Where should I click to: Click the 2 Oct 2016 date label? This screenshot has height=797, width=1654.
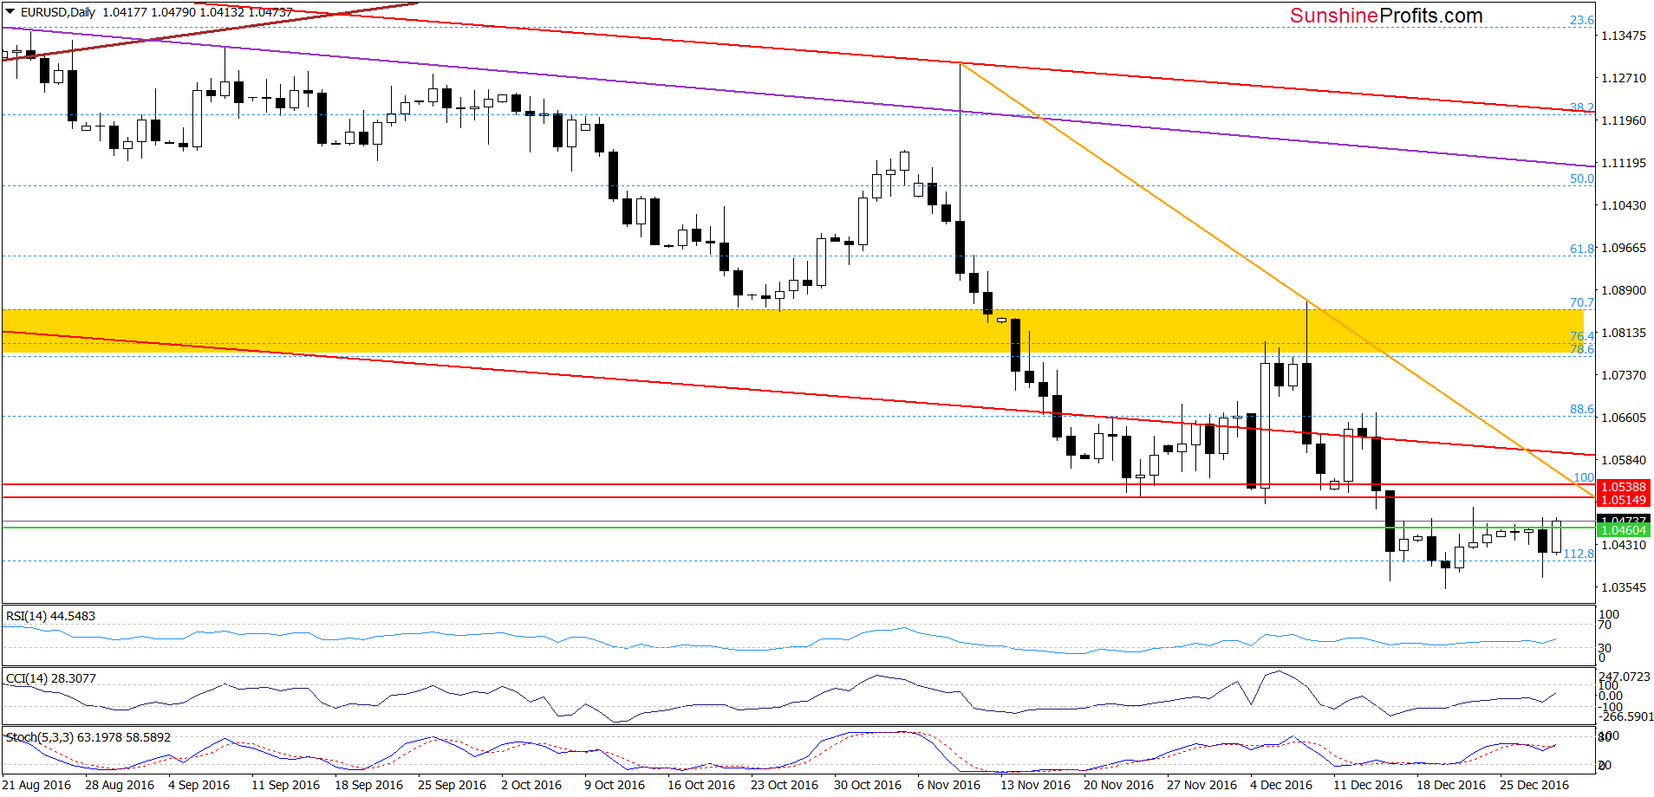point(531,785)
